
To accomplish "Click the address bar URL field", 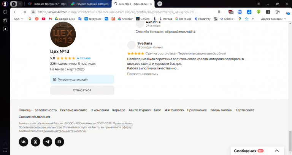I will pyautogui.click(x=117, y=12).
